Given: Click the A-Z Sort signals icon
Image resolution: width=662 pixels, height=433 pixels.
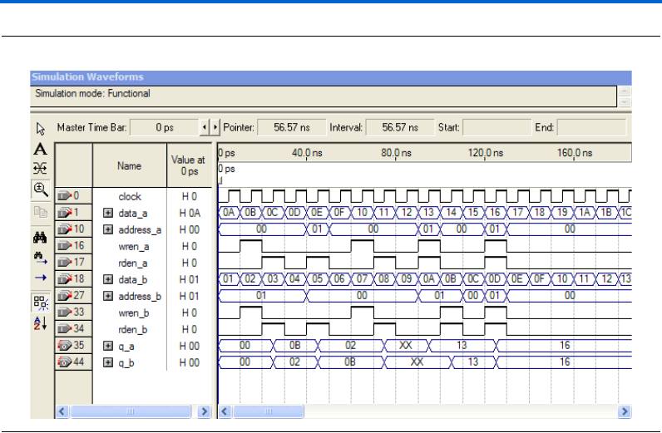Looking at the screenshot, I should coord(40,322).
